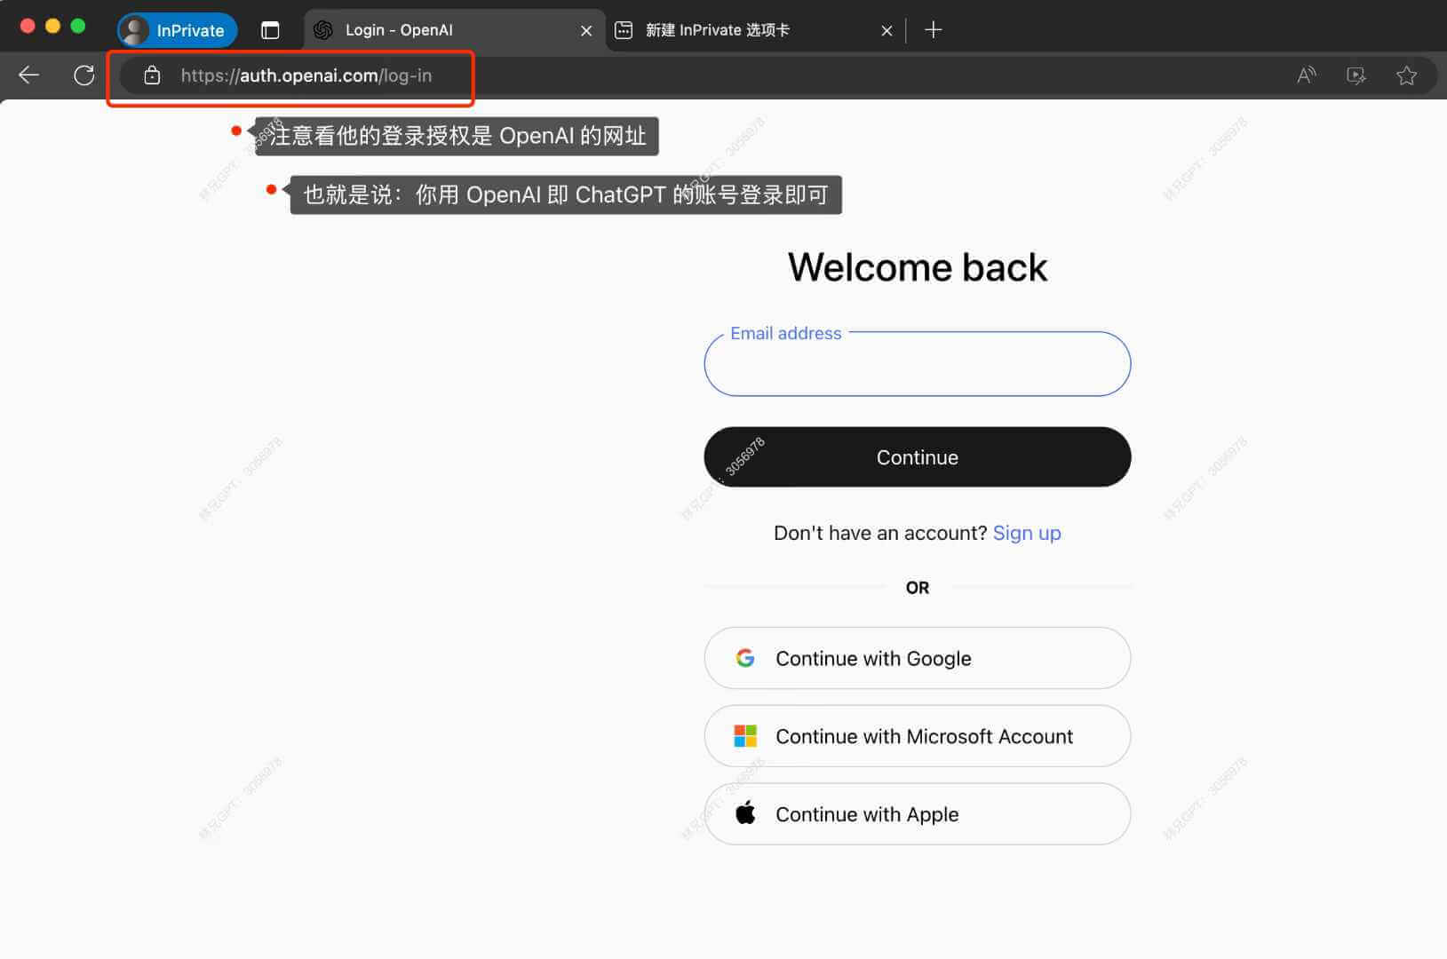This screenshot has width=1447, height=959.
Task: Click the browser back arrow
Action: point(28,75)
